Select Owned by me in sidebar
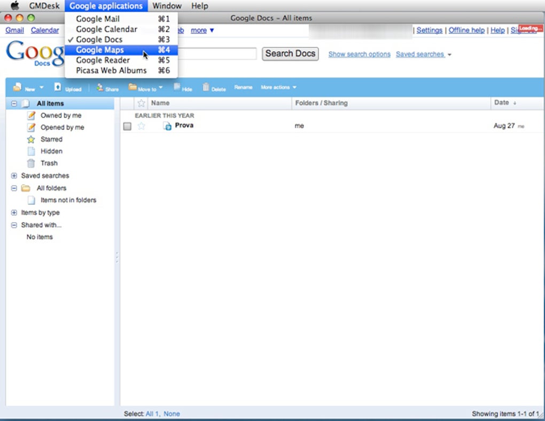 (61, 115)
